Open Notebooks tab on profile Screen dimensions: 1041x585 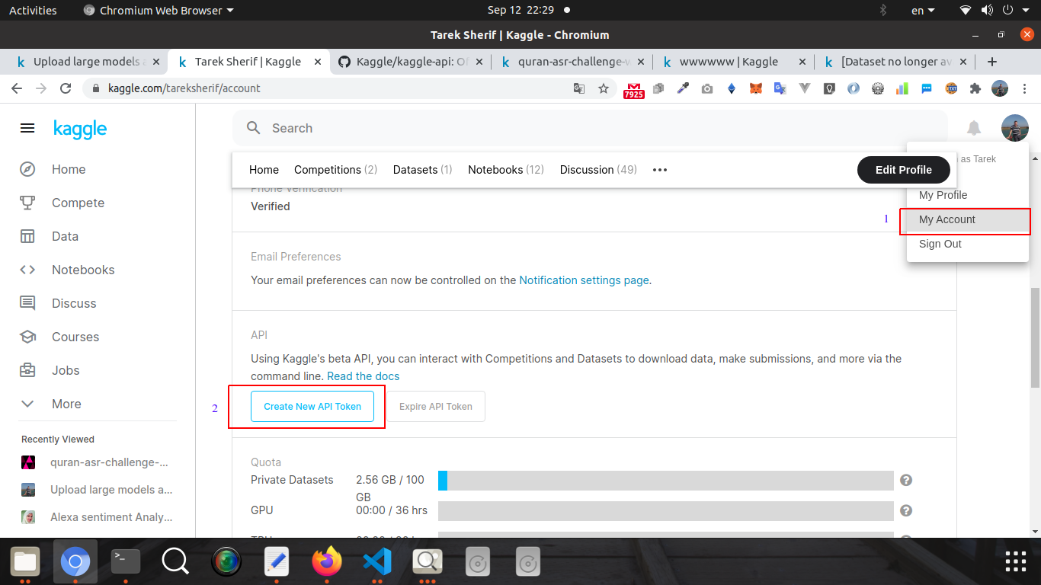point(506,170)
